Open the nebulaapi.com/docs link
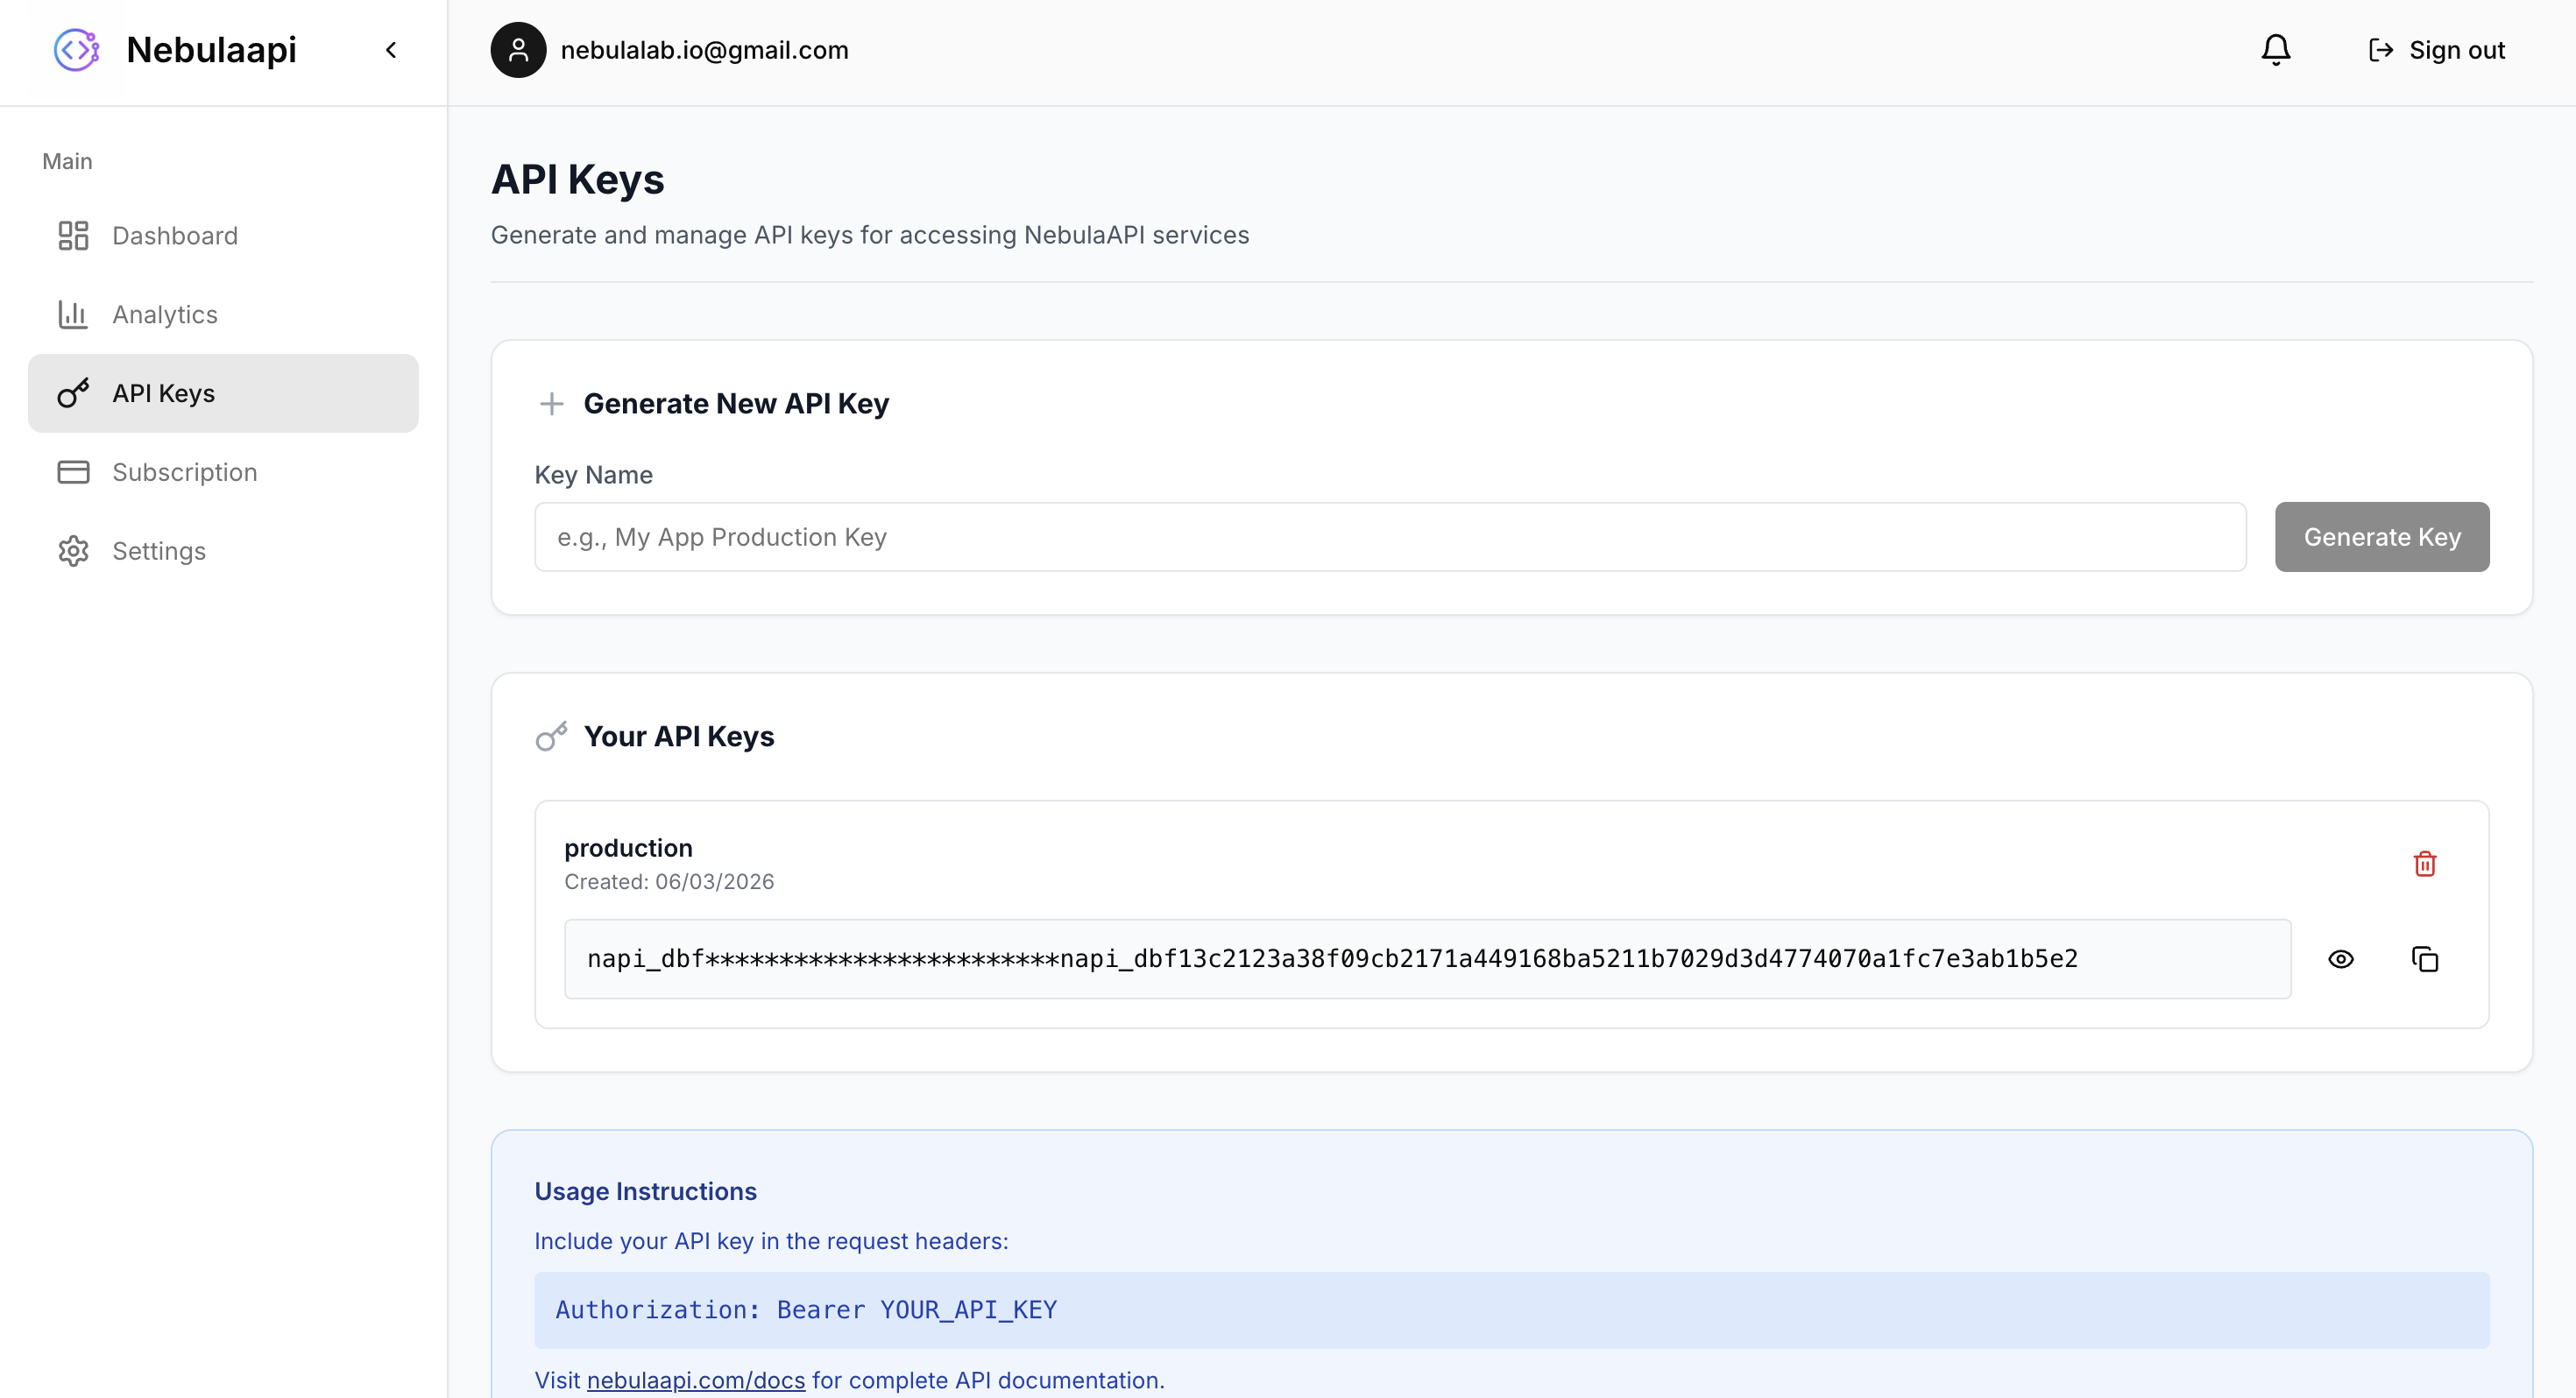 695,1380
